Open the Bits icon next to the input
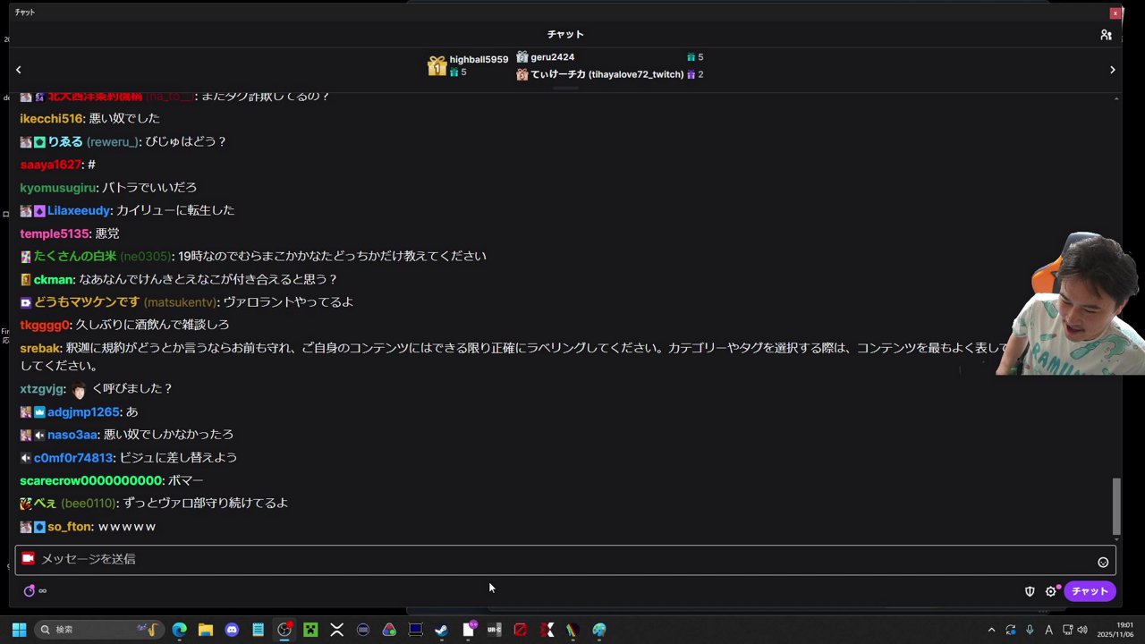This screenshot has height=644, width=1145. click(28, 558)
